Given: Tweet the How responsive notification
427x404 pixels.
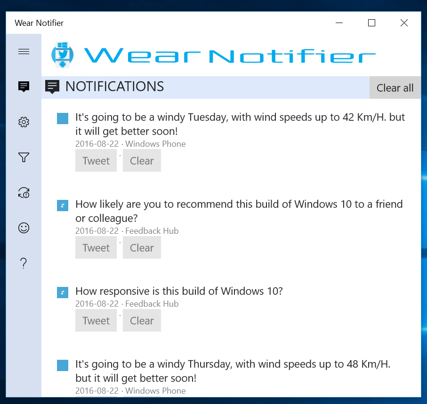Looking at the screenshot, I should click(x=96, y=320).
